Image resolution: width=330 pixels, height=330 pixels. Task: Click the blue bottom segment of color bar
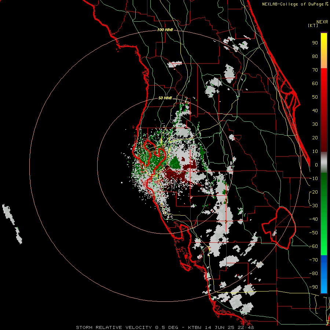click(x=324, y=274)
